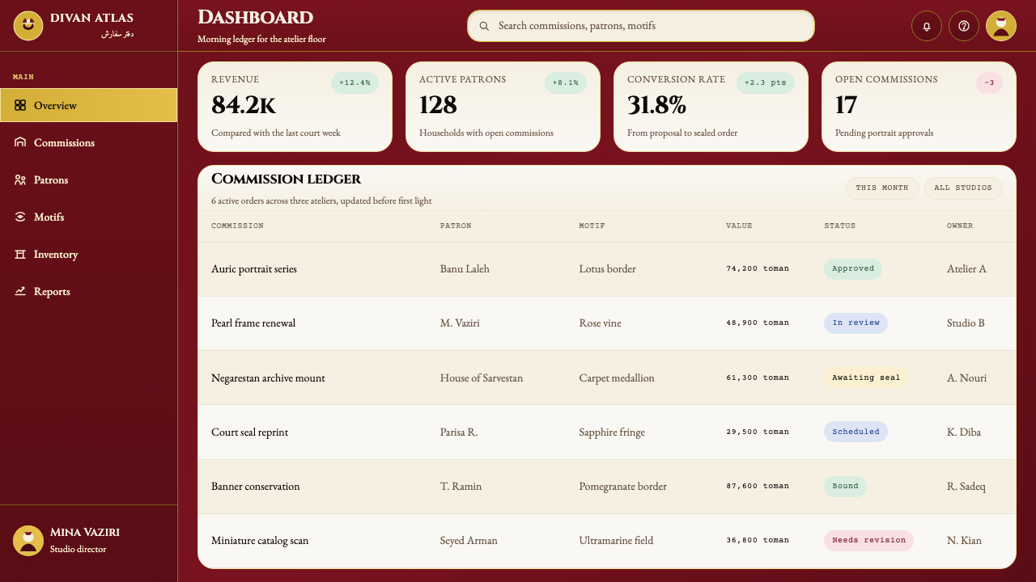Viewport: 1036px width, 582px height.
Task: Go to the Overview menu item
Action: click(x=89, y=105)
